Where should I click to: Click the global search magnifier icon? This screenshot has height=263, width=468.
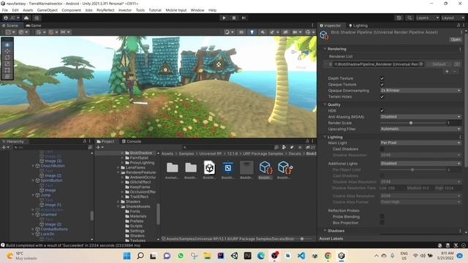[409, 18]
